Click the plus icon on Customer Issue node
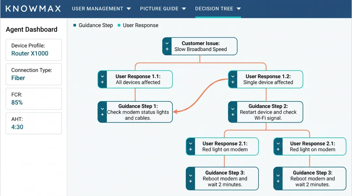The width and height of the screenshot is (352, 196). [x=167, y=49]
